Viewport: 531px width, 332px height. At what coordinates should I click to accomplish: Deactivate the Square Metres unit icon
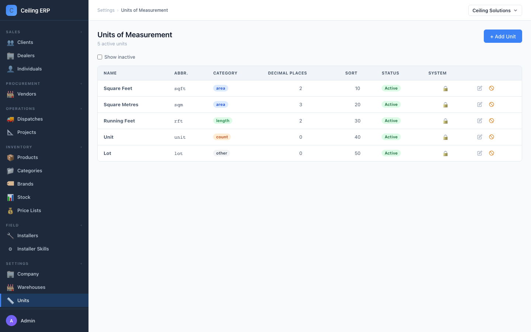(x=492, y=104)
